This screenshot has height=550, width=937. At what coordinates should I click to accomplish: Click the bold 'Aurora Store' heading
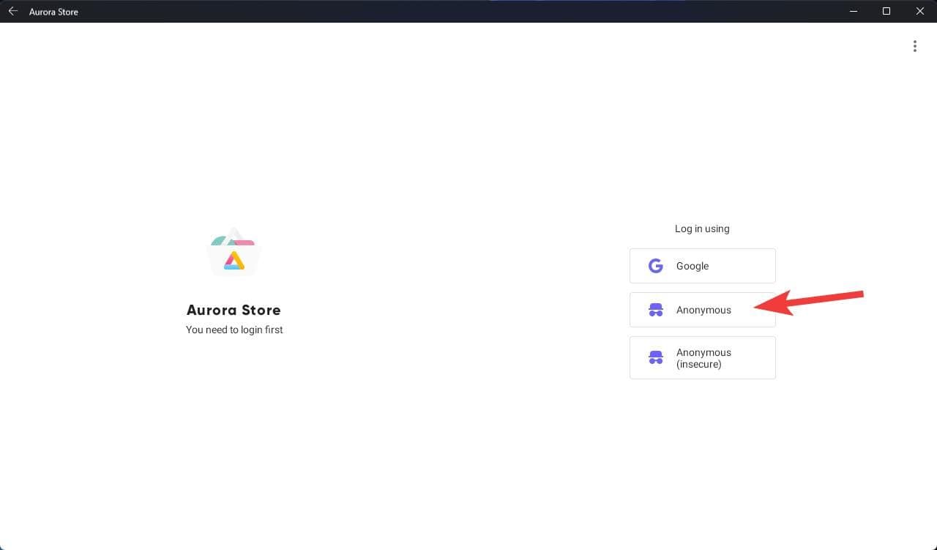(x=234, y=310)
